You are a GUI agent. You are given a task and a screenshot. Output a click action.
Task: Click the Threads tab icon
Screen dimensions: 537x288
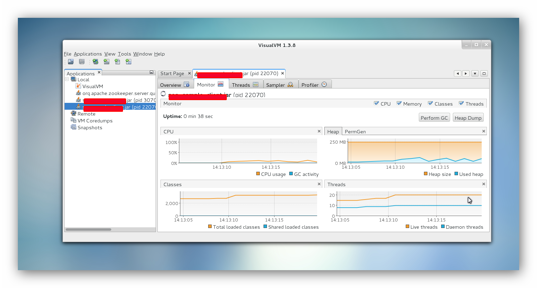click(x=256, y=84)
